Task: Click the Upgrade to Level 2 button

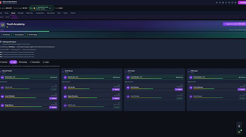Action: tap(234, 24)
